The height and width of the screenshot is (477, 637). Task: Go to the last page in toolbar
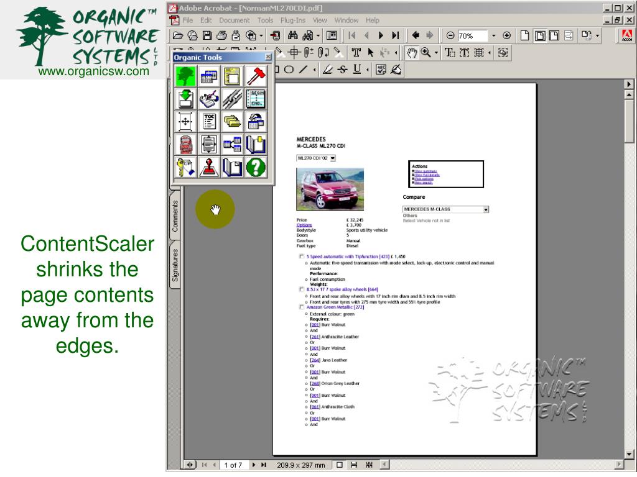click(x=395, y=35)
